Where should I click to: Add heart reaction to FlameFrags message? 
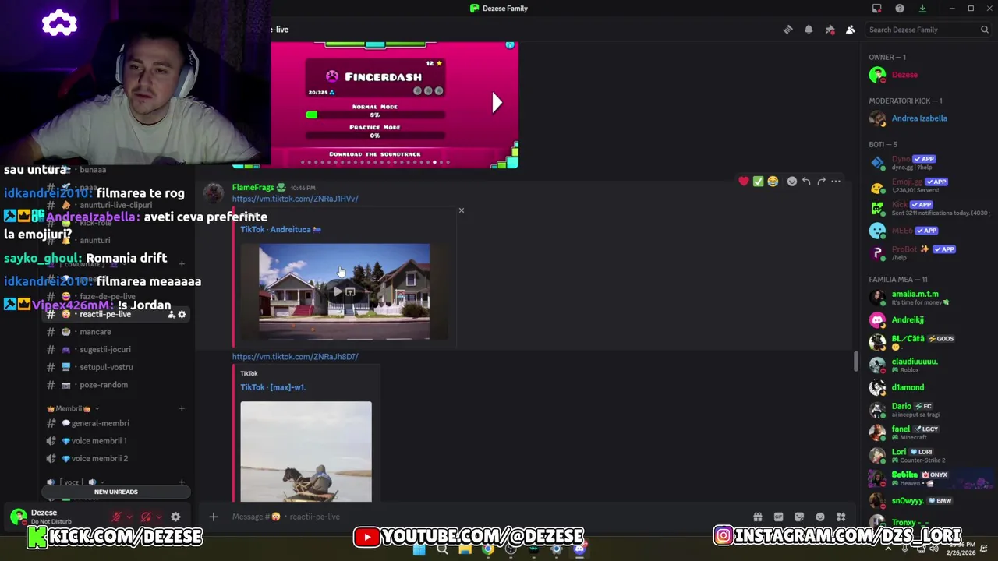(744, 182)
